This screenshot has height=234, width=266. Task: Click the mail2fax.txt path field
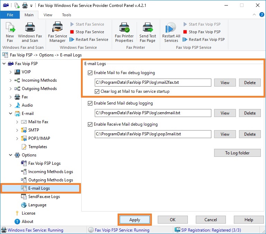pos(153,82)
